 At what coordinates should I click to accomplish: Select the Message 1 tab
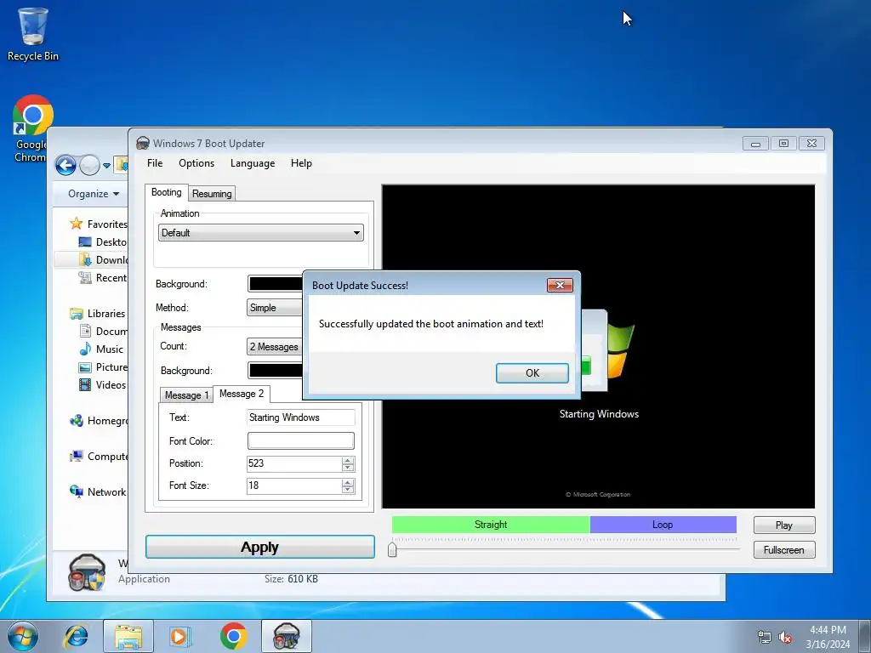[186, 395]
